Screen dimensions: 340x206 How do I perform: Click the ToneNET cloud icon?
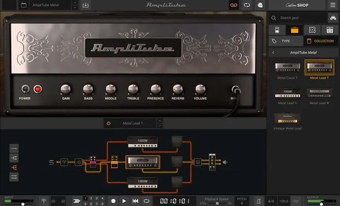260,5
